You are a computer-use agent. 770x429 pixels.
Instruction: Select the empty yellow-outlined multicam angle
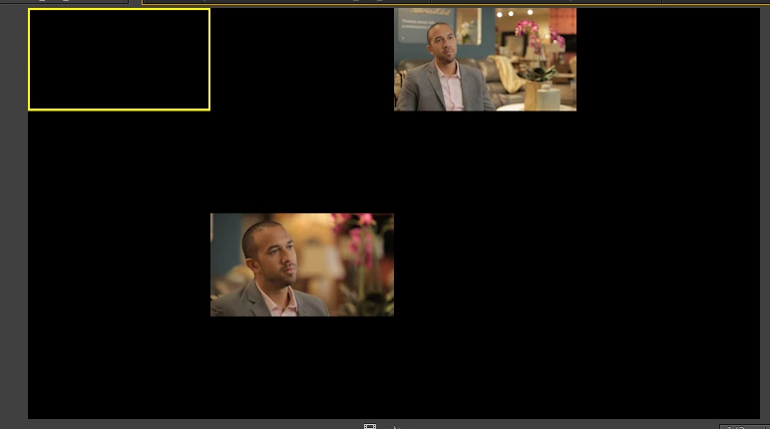coord(119,60)
